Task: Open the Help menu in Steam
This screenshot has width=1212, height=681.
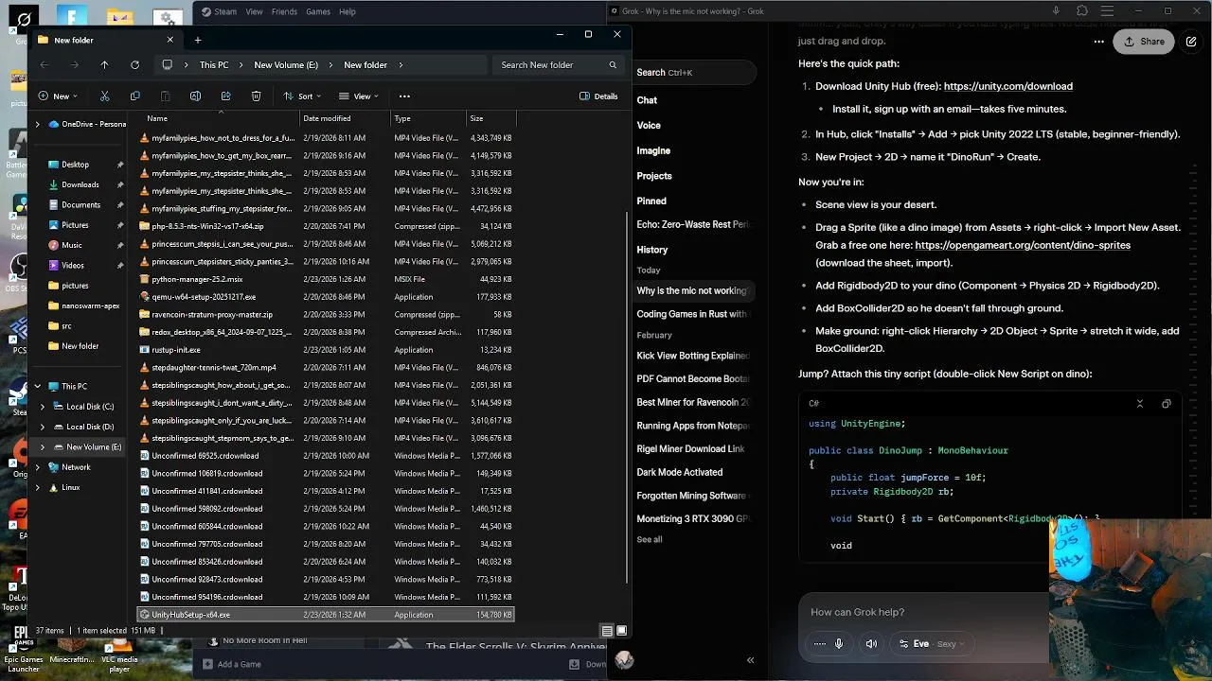Action: 348,11
